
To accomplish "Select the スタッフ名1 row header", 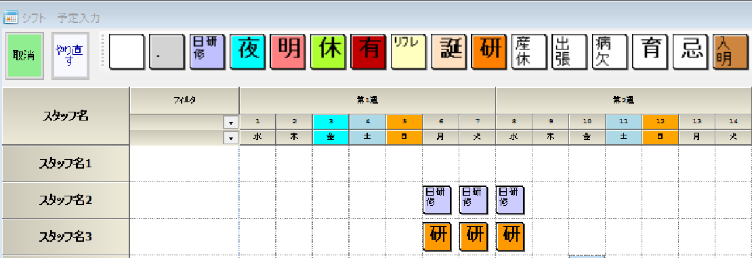I will (66, 163).
